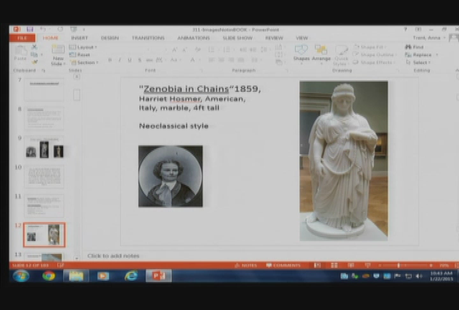459x310 pixels.
Task: Toggle the Notes pane from status bar
Action: click(x=246, y=265)
